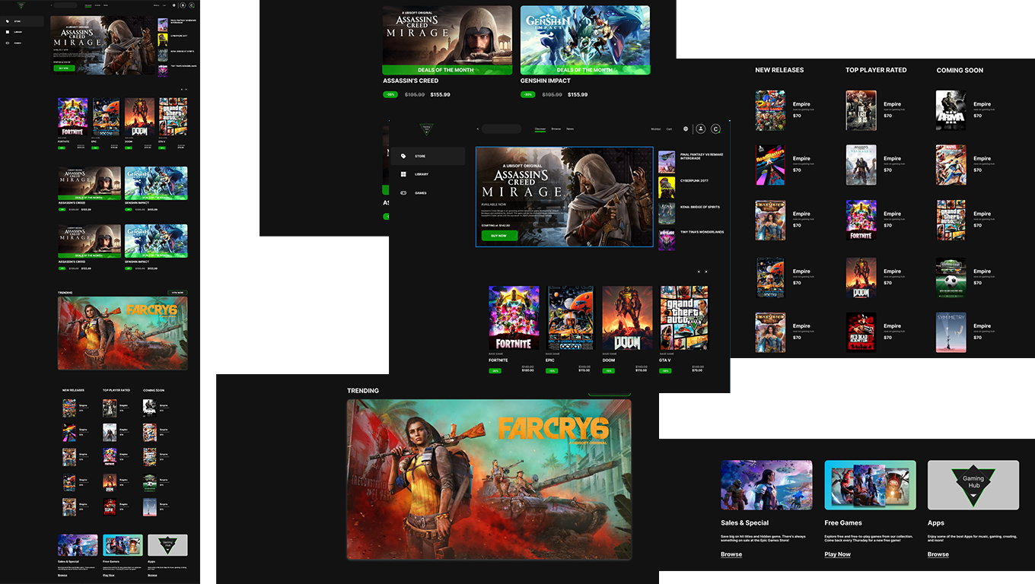1035x584 pixels.
Task: Click the COMING SOON heading in right panel
Action: click(960, 70)
